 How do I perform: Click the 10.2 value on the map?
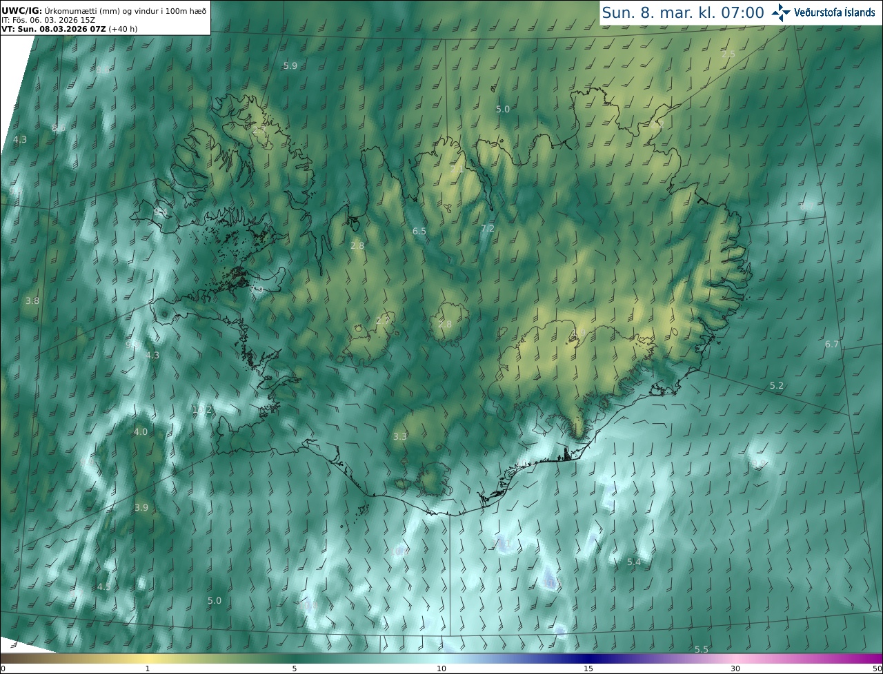click(202, 409)
